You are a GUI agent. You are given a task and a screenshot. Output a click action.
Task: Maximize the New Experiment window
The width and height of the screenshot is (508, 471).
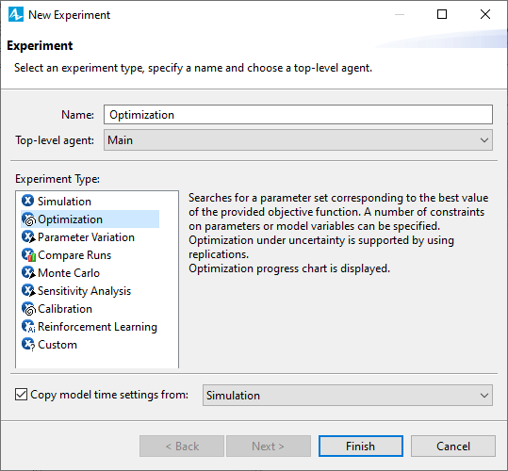click(x=442, y=14)
